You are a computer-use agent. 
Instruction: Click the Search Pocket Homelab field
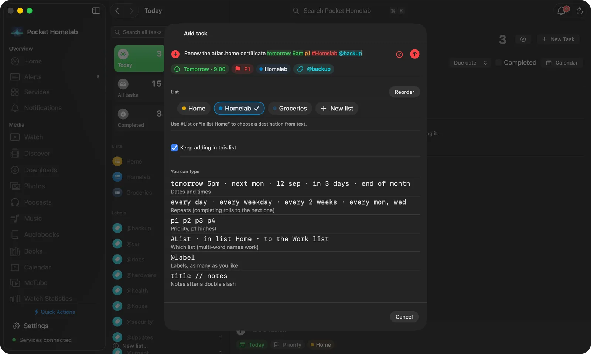pos(337,11)
